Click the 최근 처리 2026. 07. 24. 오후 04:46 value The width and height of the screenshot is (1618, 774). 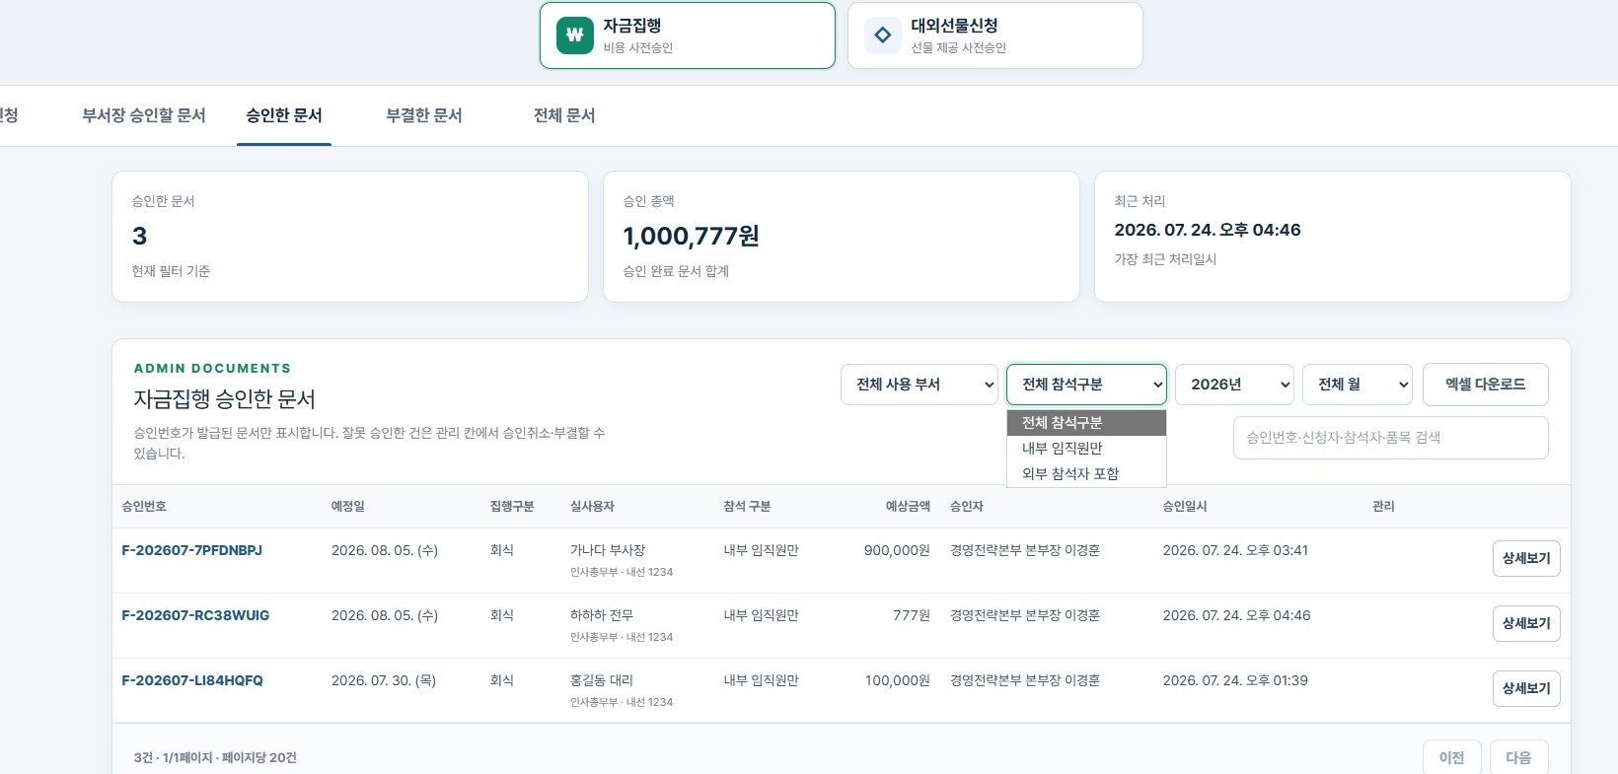1208,230
